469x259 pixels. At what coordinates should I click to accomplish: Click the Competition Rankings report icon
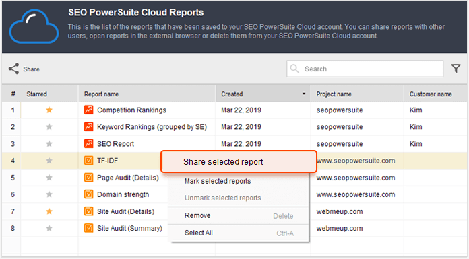(x=88, y=110)
